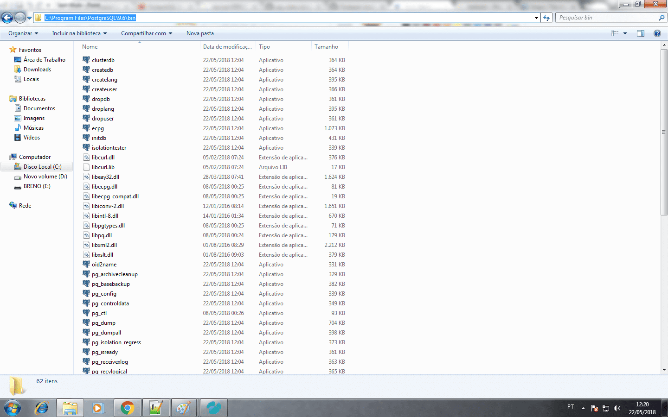
Task: Open Paint from the taskbar
Action: (184, 408)
